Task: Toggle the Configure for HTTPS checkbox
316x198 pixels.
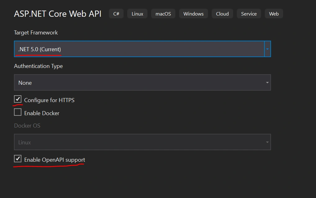Action: [18, 99]
